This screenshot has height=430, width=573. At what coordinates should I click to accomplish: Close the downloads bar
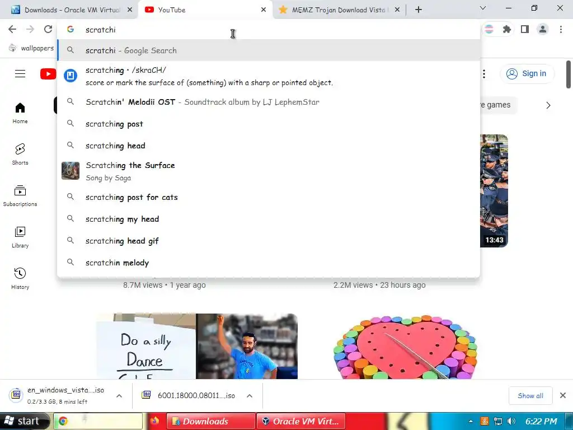[563, 395]
